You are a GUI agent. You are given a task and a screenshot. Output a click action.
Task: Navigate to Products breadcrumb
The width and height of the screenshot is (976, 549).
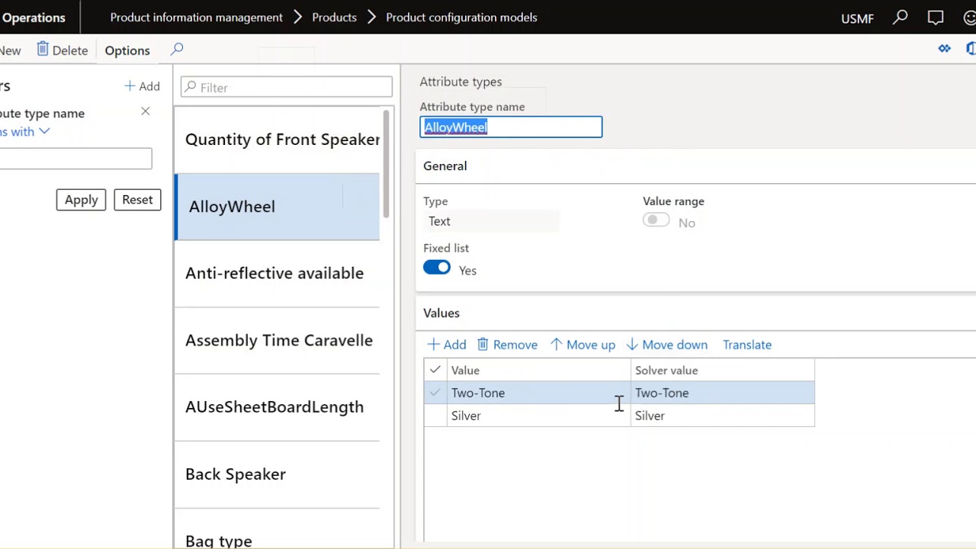click(334, 17)
